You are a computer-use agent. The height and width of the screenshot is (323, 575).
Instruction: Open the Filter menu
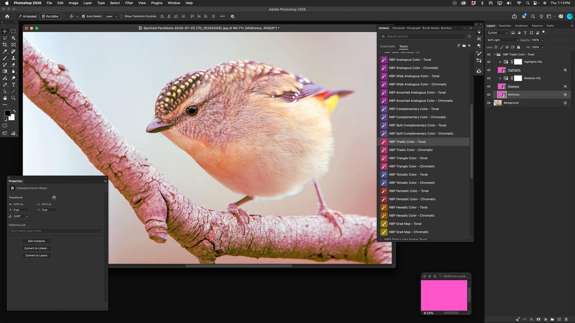pos(129,3)
